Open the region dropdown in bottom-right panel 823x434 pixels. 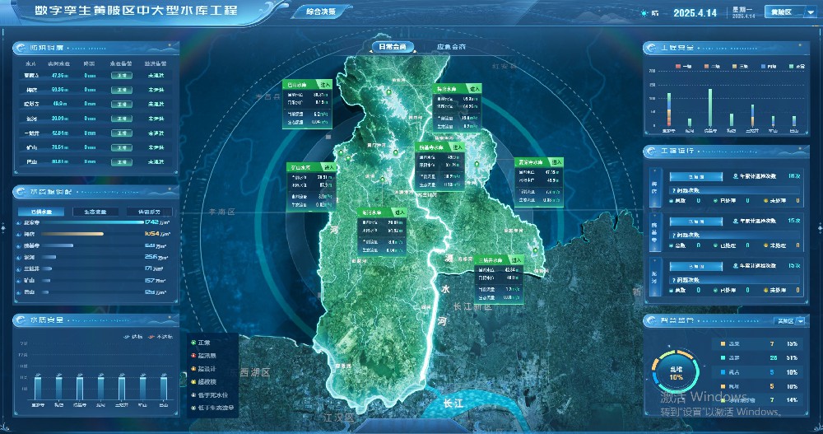click(x=789, y=320)
